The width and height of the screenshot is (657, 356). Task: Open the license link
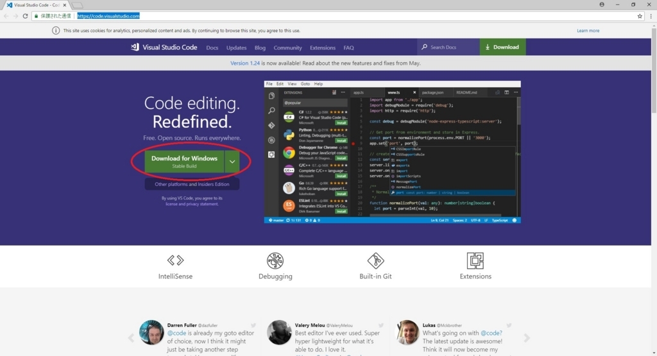click(x=171, y=204)
